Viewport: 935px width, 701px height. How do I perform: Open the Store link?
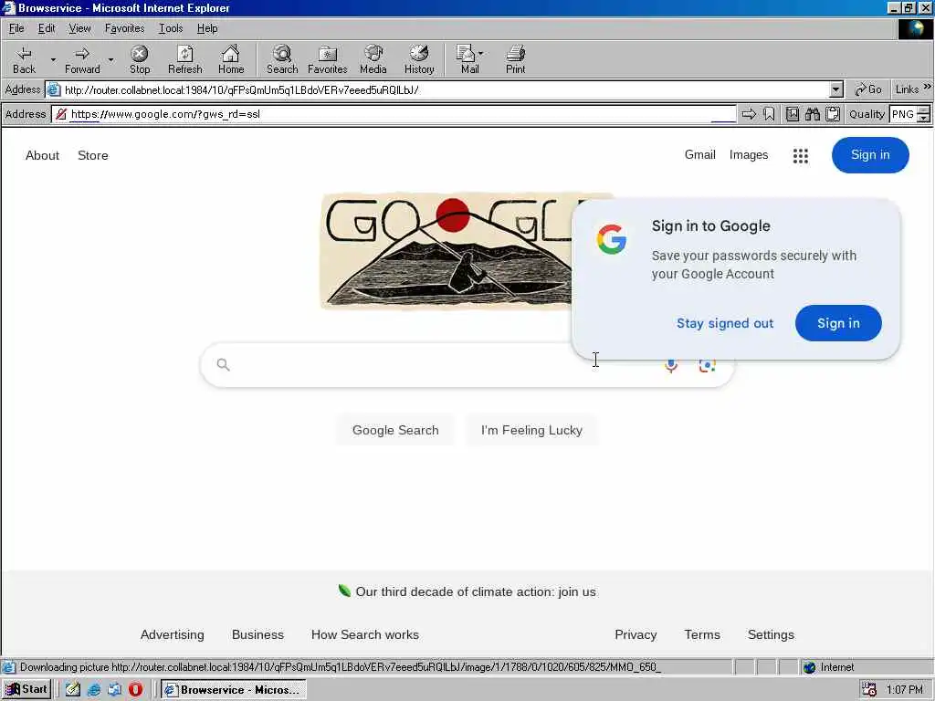pyautogui.click(x=93, y=155)
